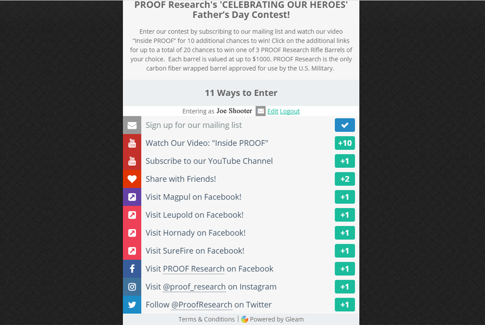
Task: Click the +2 button for Share with Friends
Action: click(x=345, y=179)
